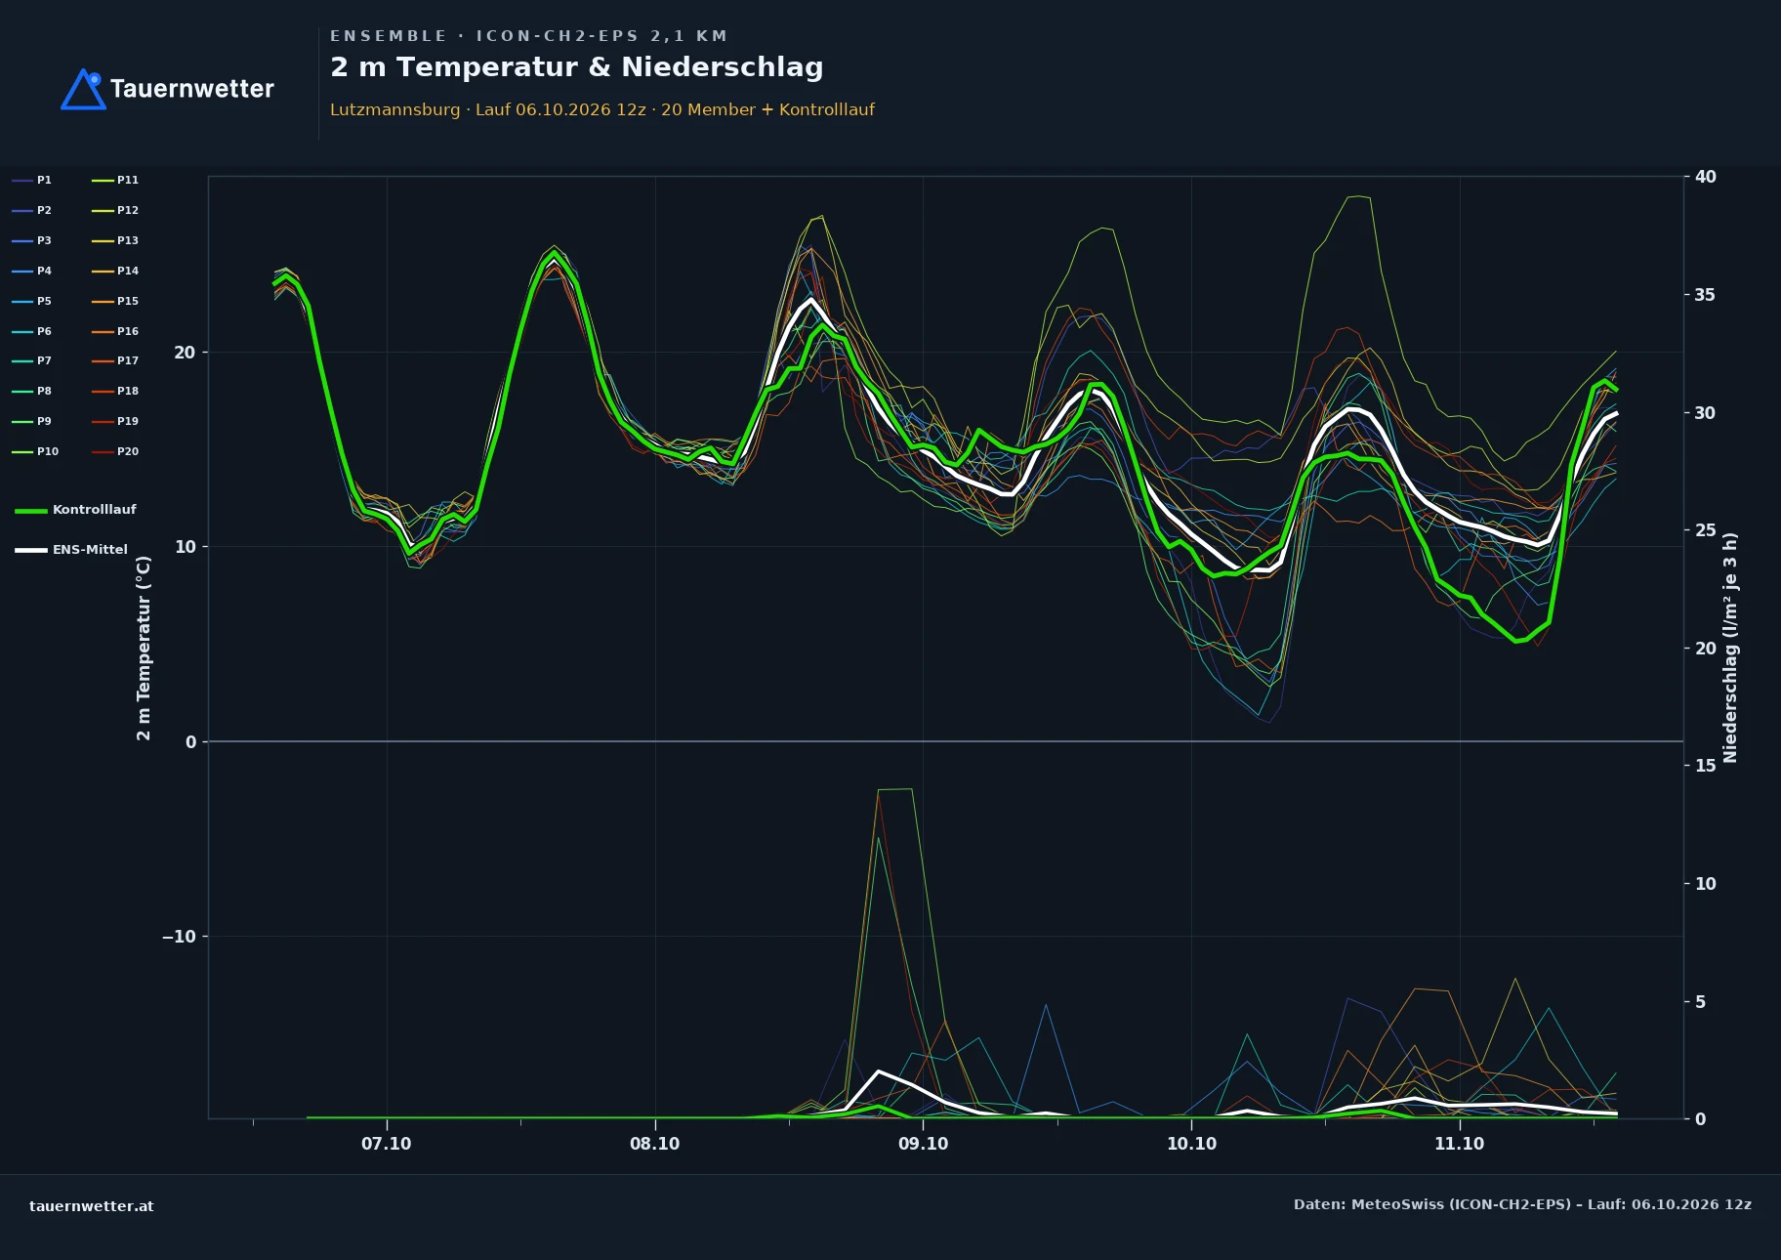Click the chart title '2 m Temperatur & Niederschlag'
This screenshot has width=1781, height=1260.
tap(577, 67)
